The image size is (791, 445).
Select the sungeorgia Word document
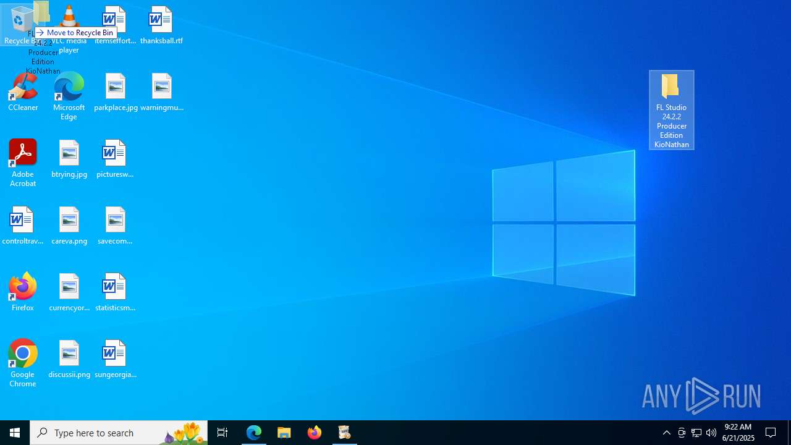tap(115, 359)
